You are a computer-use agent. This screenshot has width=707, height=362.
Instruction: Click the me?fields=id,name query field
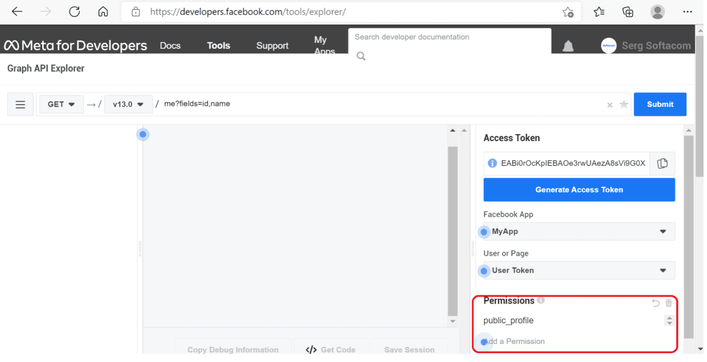point(382,104)
